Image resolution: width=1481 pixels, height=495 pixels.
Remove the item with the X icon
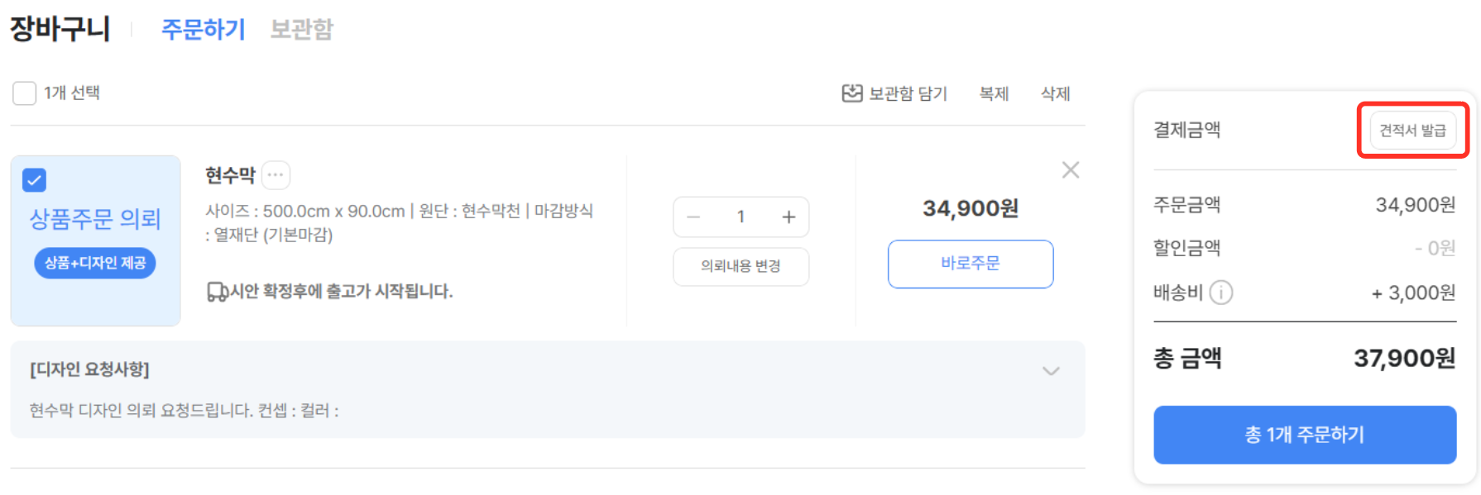[1071, 170]
